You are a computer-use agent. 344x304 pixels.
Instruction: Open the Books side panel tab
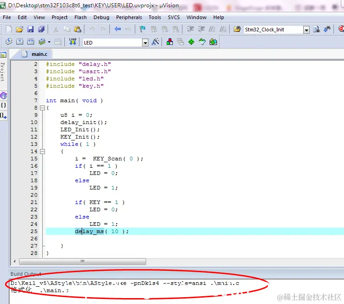click(x=3, y=96)
